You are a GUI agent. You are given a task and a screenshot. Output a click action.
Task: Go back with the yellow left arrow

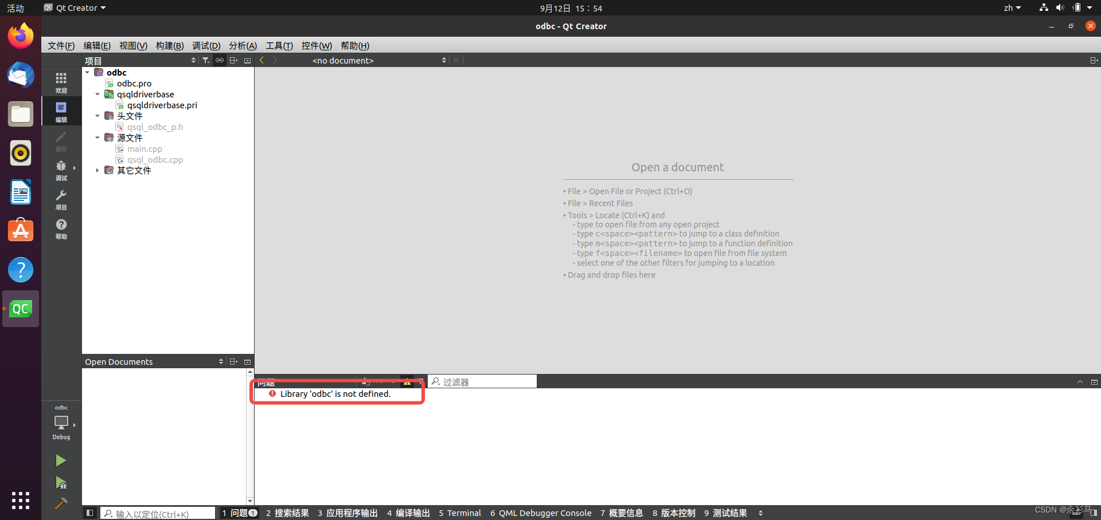(x=262, y=60)
